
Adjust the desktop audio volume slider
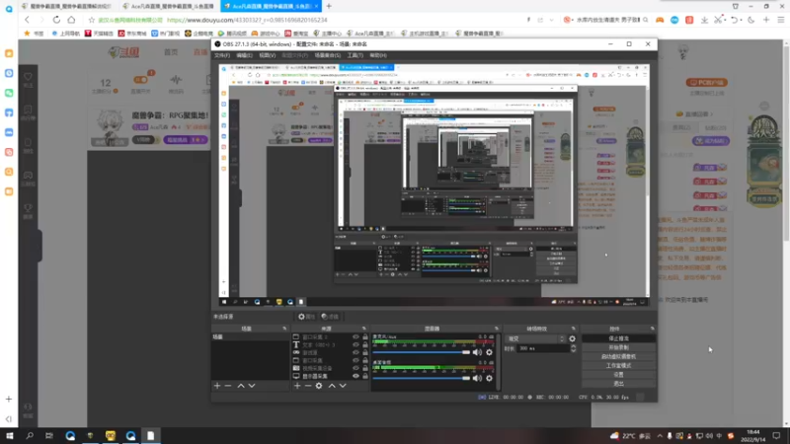(422, 378)
